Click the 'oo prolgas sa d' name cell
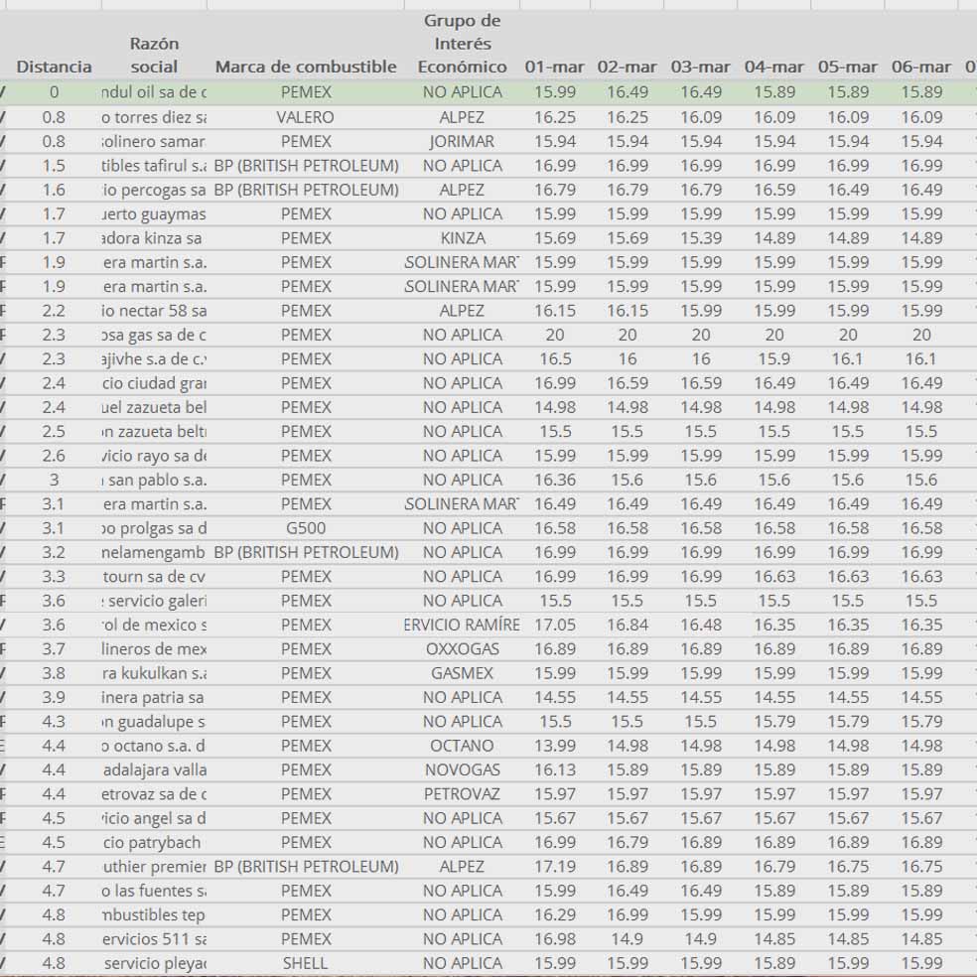977x977 pixels. tap(155, 528)
